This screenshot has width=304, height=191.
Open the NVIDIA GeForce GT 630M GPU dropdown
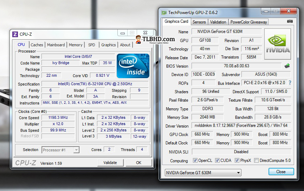click(203, 173)
